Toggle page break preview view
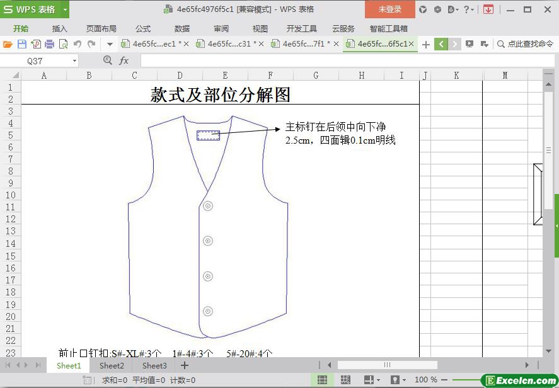This screenshot has width=559, height=388. (345, 380)
